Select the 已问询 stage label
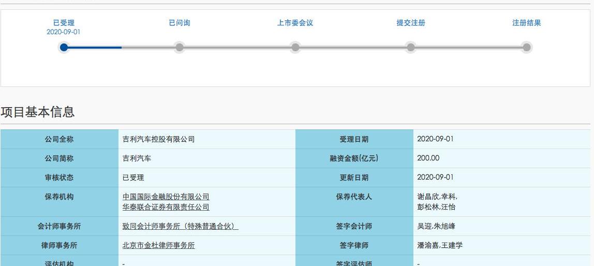 [x=180, y=23]
